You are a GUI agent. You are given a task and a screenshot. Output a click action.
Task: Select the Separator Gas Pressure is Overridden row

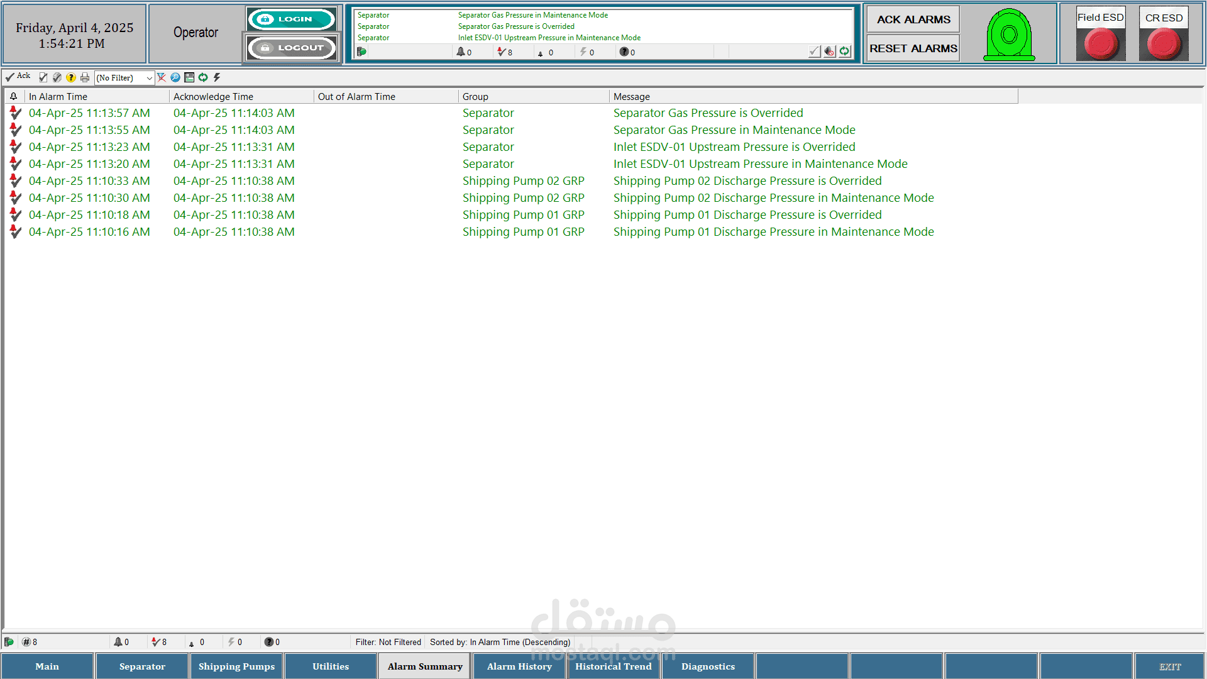(x=708, y=113)
